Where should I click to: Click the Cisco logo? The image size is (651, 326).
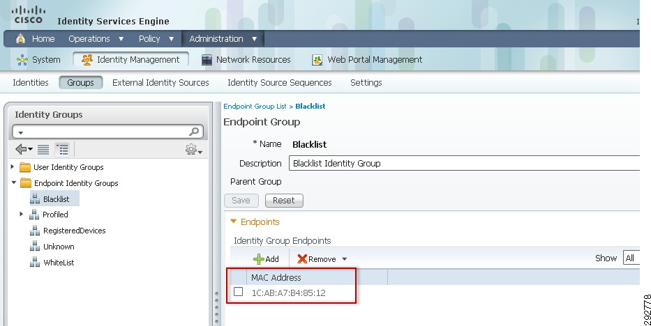pyautogui.click(x=28, y=15)
